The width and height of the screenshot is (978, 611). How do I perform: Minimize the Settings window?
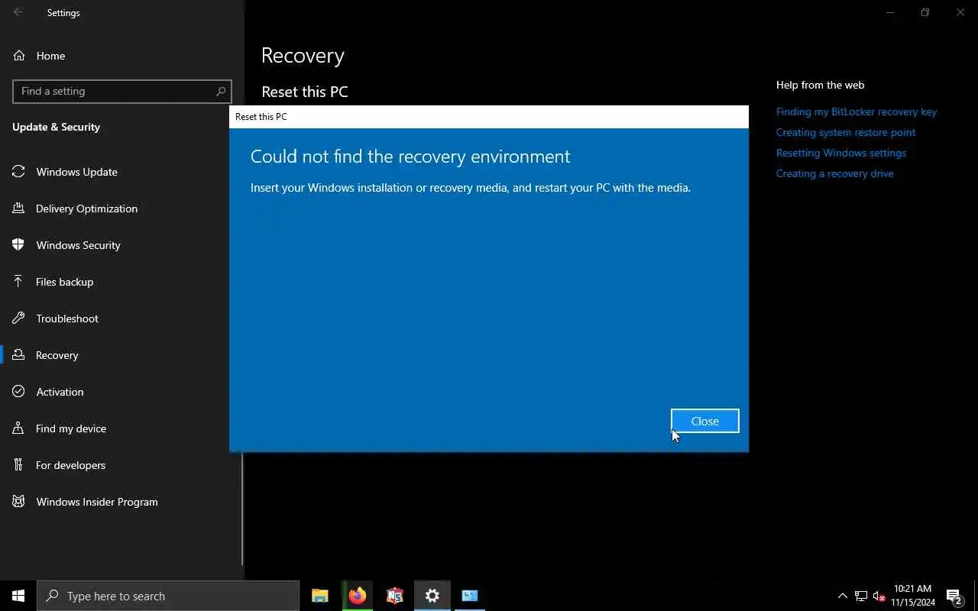(890, 12)
